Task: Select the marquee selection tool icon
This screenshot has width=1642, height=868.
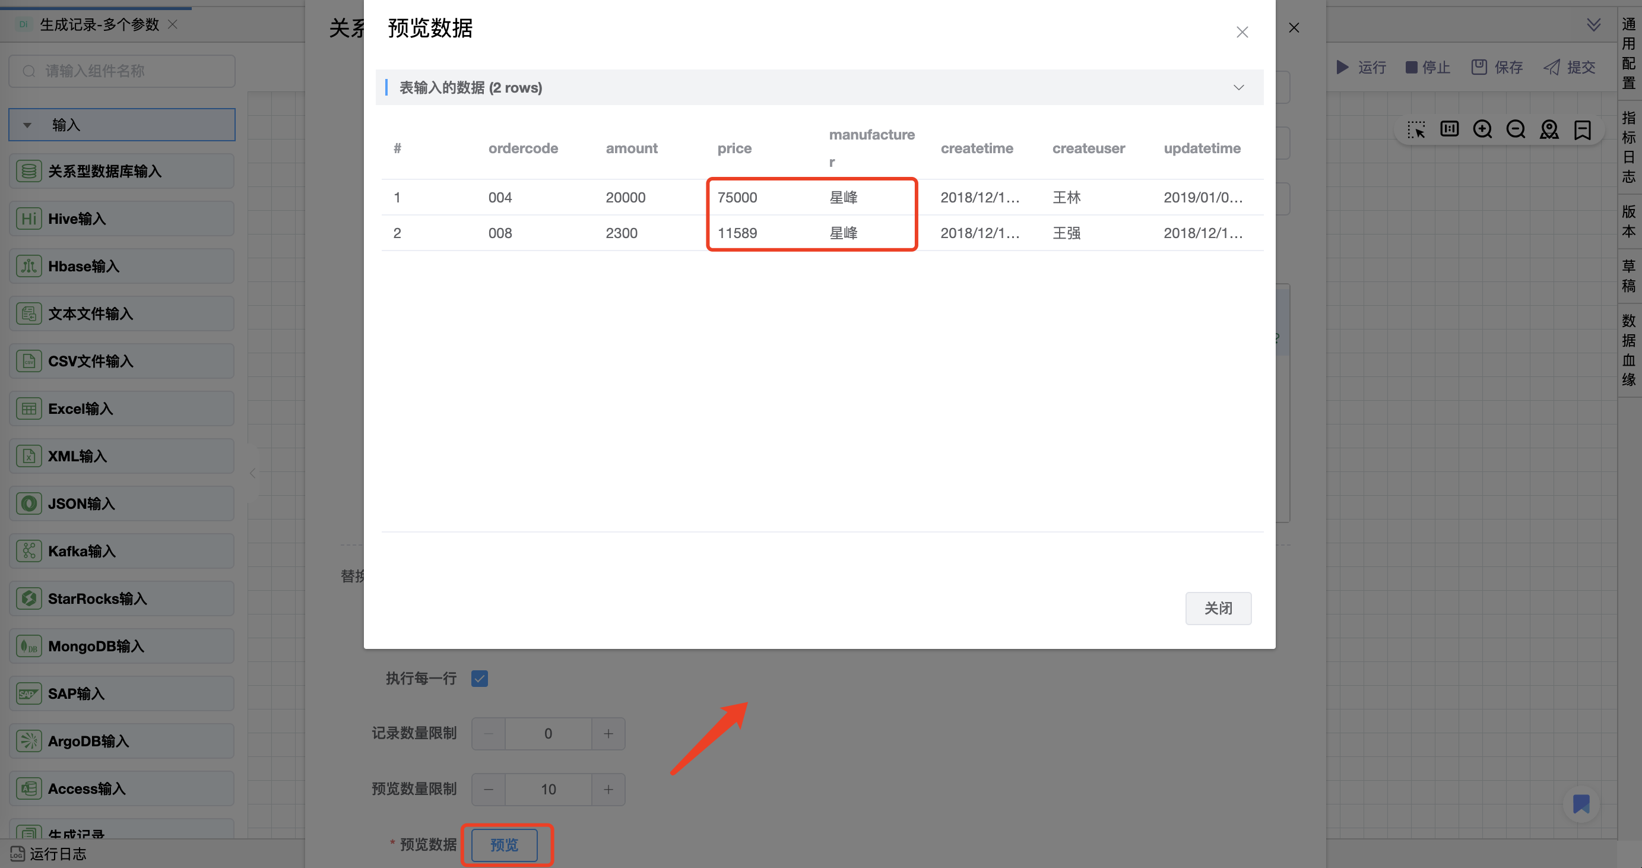Action: point(1416,129)
